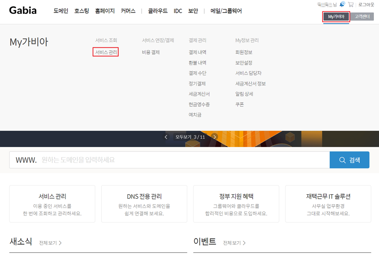This screenshot has height=258, width=379.
Task: Click the Gabia logo
Action: tap(23, 10)
